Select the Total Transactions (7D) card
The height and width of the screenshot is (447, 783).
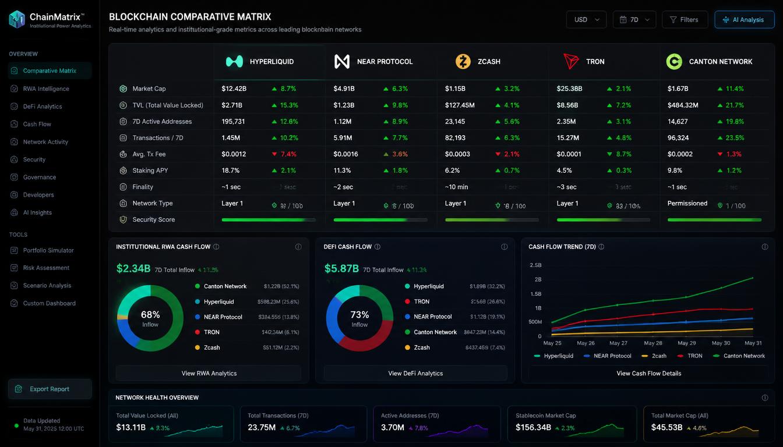[x=304, y=425]
